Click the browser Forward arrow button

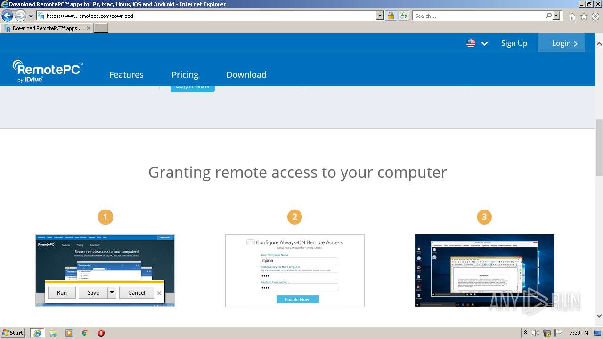click(x=20, y=16)
